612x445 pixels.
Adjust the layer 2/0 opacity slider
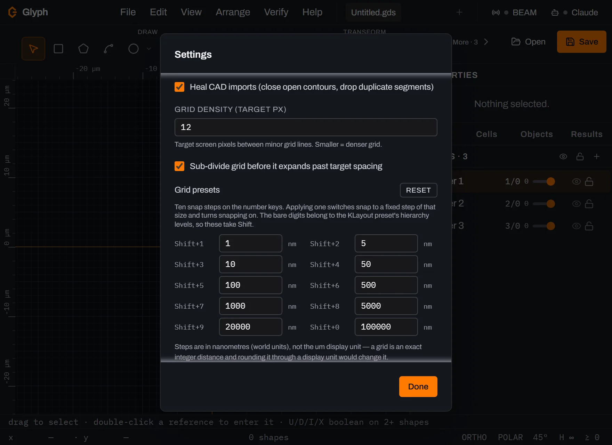(x=544, y=204)
